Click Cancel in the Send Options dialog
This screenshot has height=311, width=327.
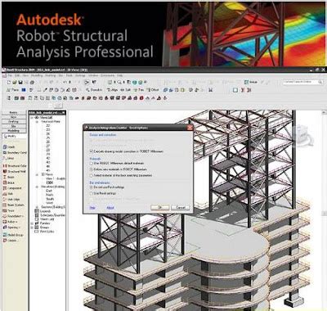click(x=180, y=208)
